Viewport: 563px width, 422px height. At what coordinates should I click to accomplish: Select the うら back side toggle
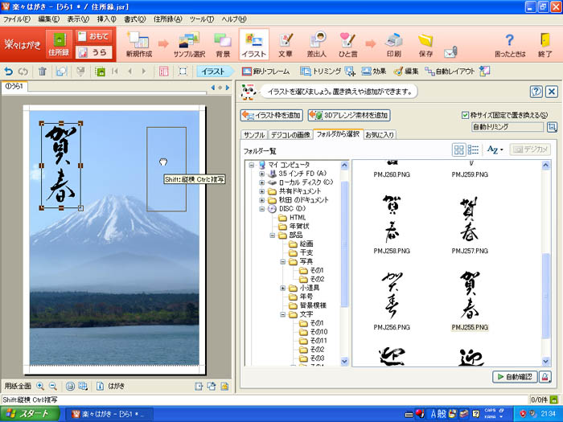(x=95, y=51)
